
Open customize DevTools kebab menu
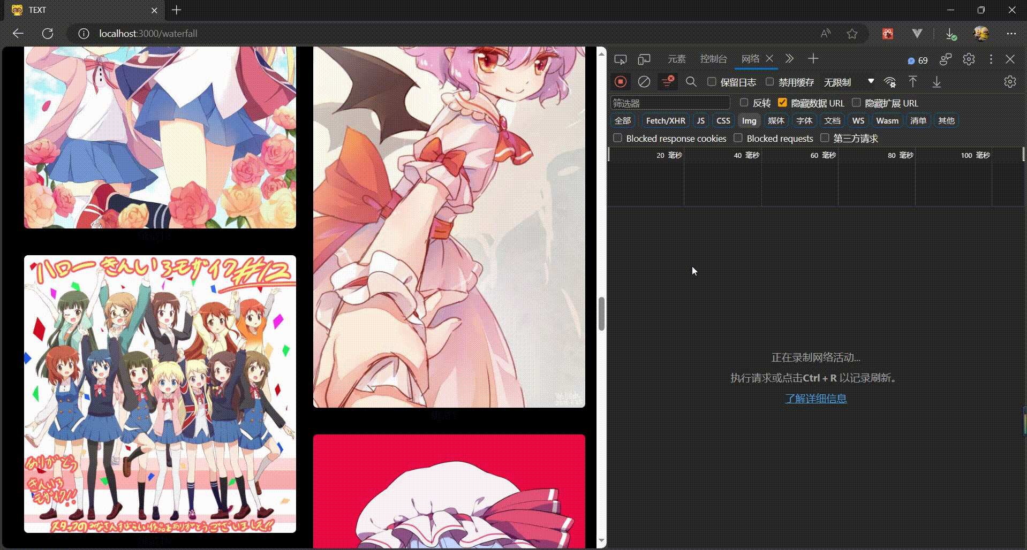click(991, 59)
